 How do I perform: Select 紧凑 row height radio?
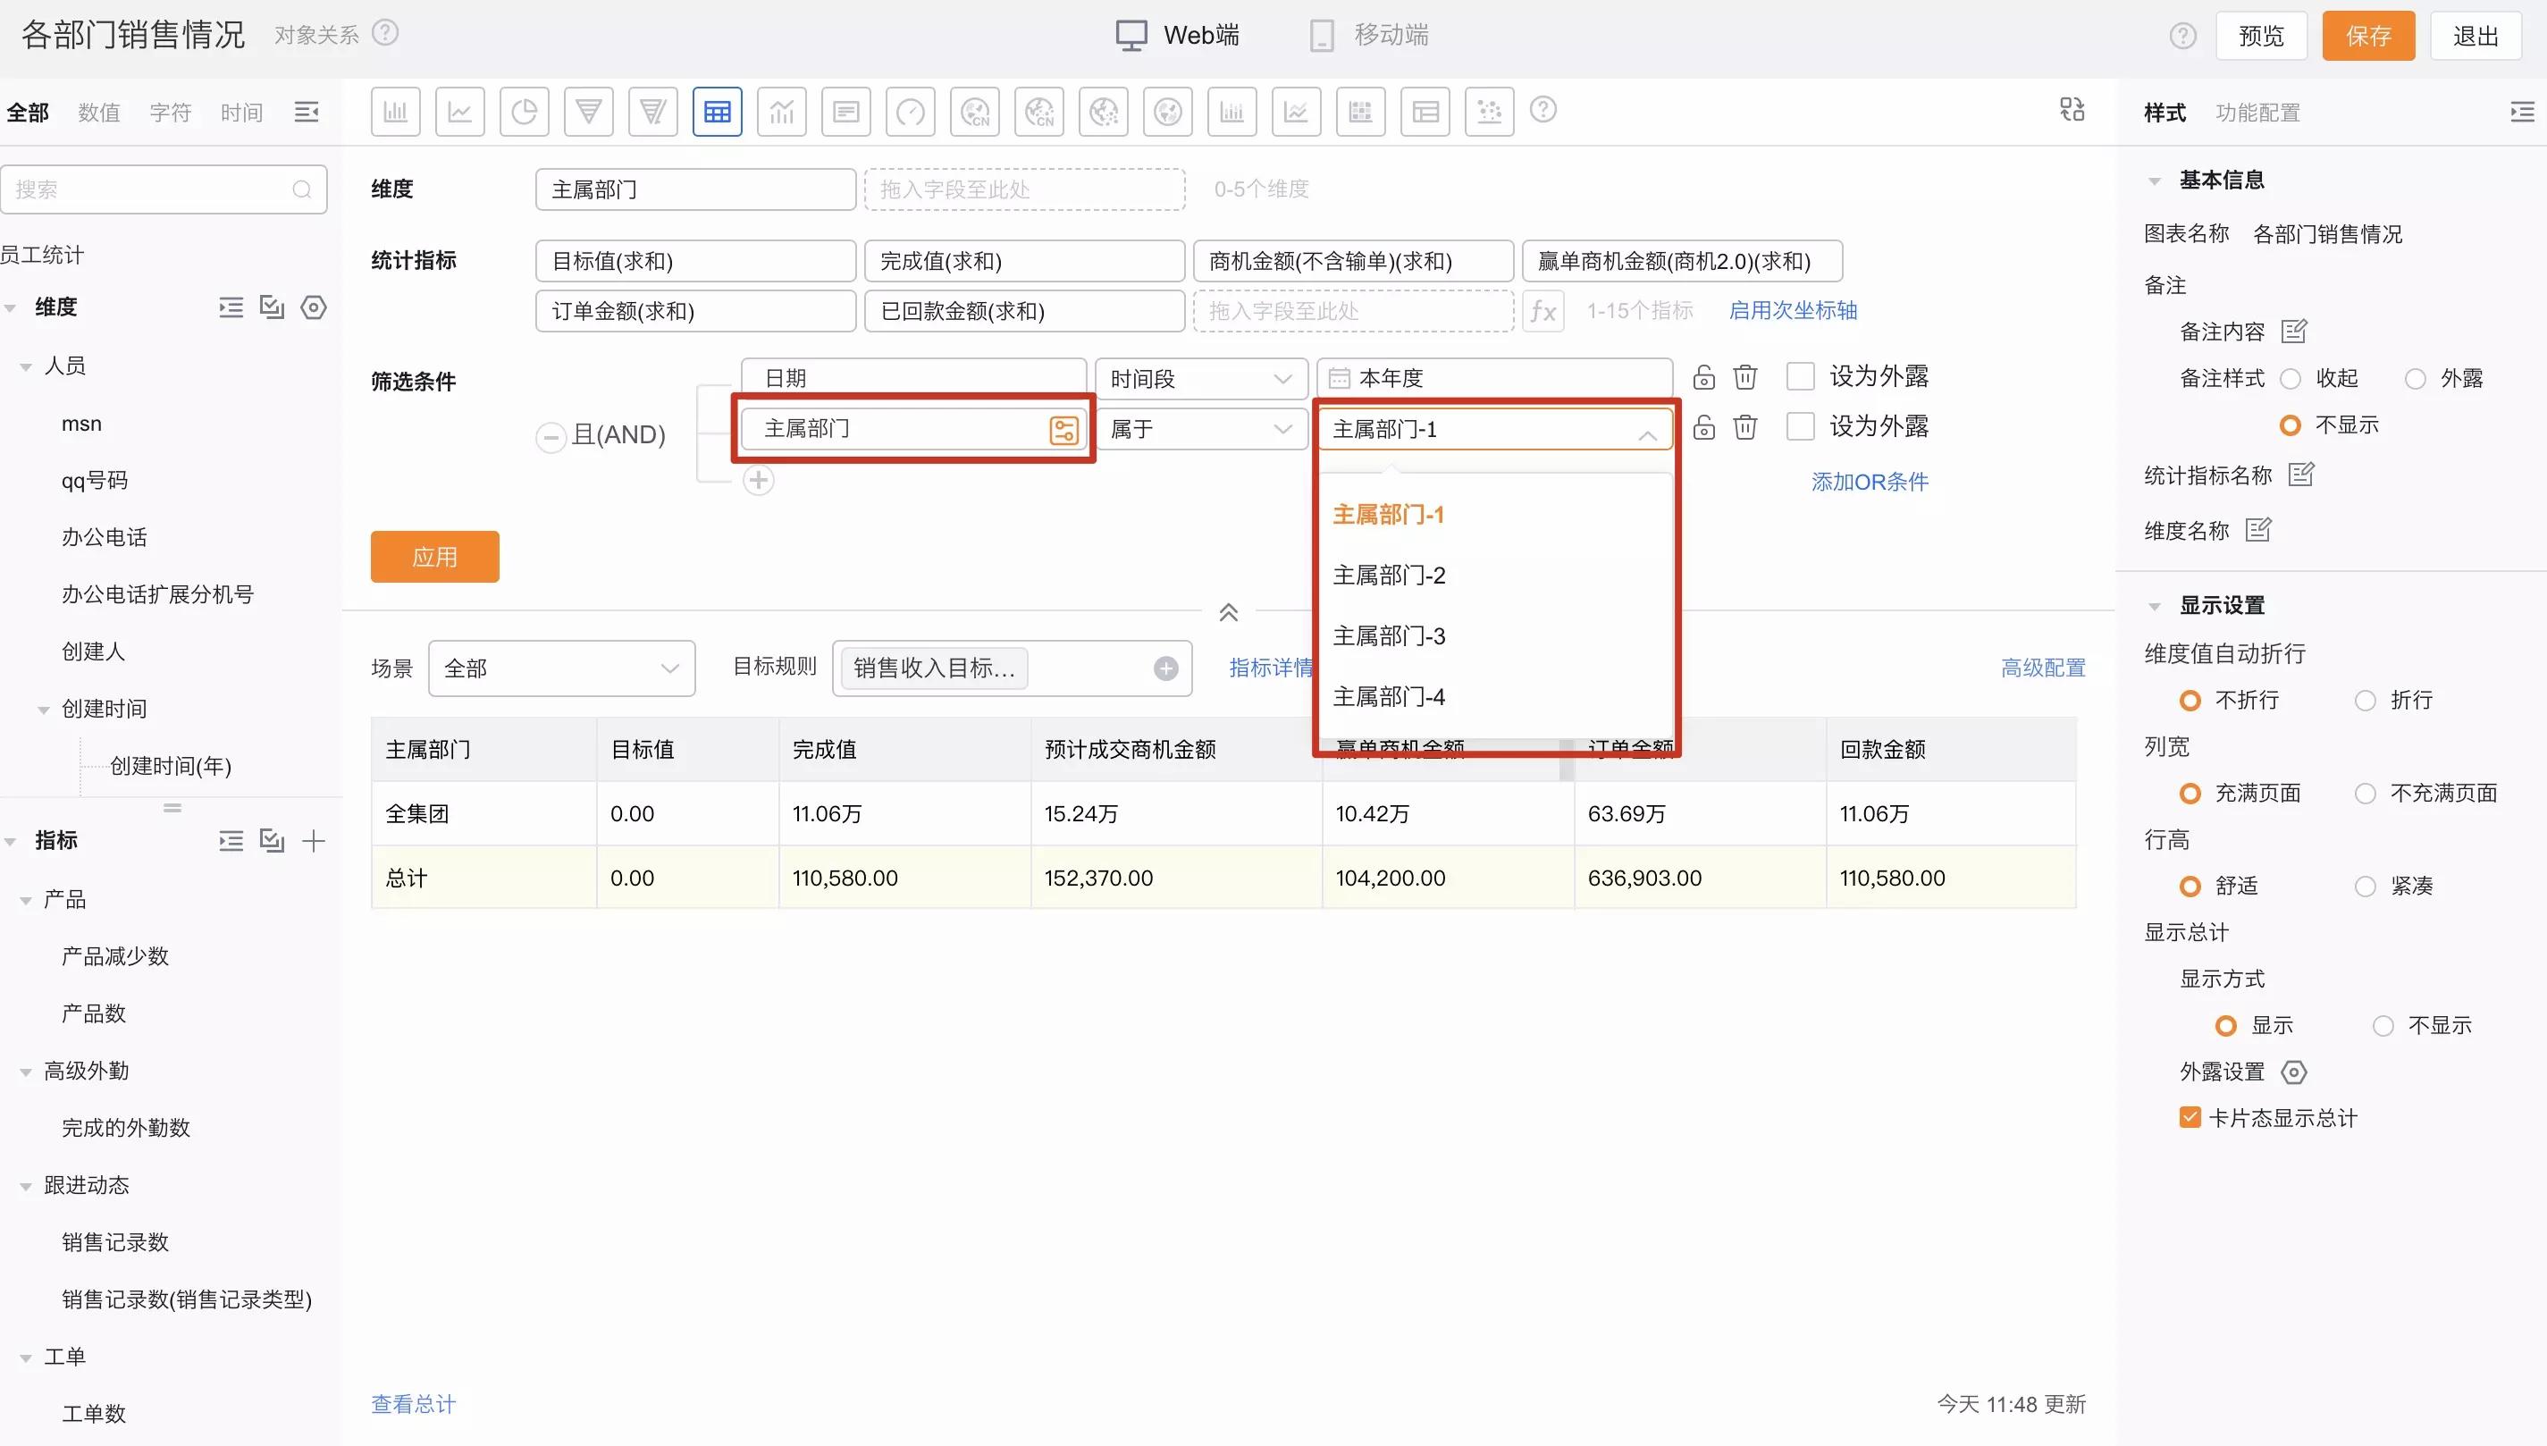click(x=2366, y=887)
